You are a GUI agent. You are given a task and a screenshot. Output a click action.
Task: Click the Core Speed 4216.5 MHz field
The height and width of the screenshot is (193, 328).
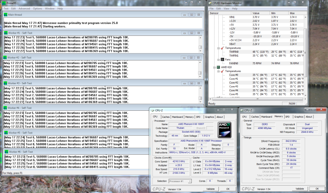[179, 161]
